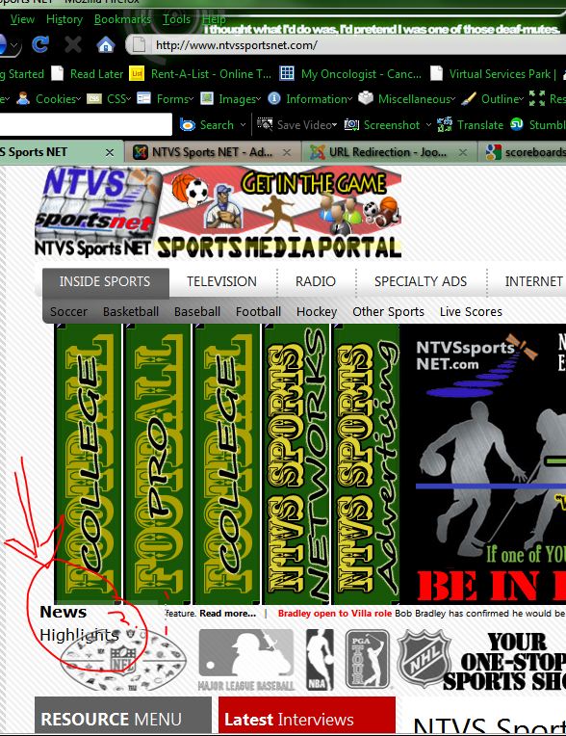Close the NTVS Sports NET Admin tab

tap(287, 152)
